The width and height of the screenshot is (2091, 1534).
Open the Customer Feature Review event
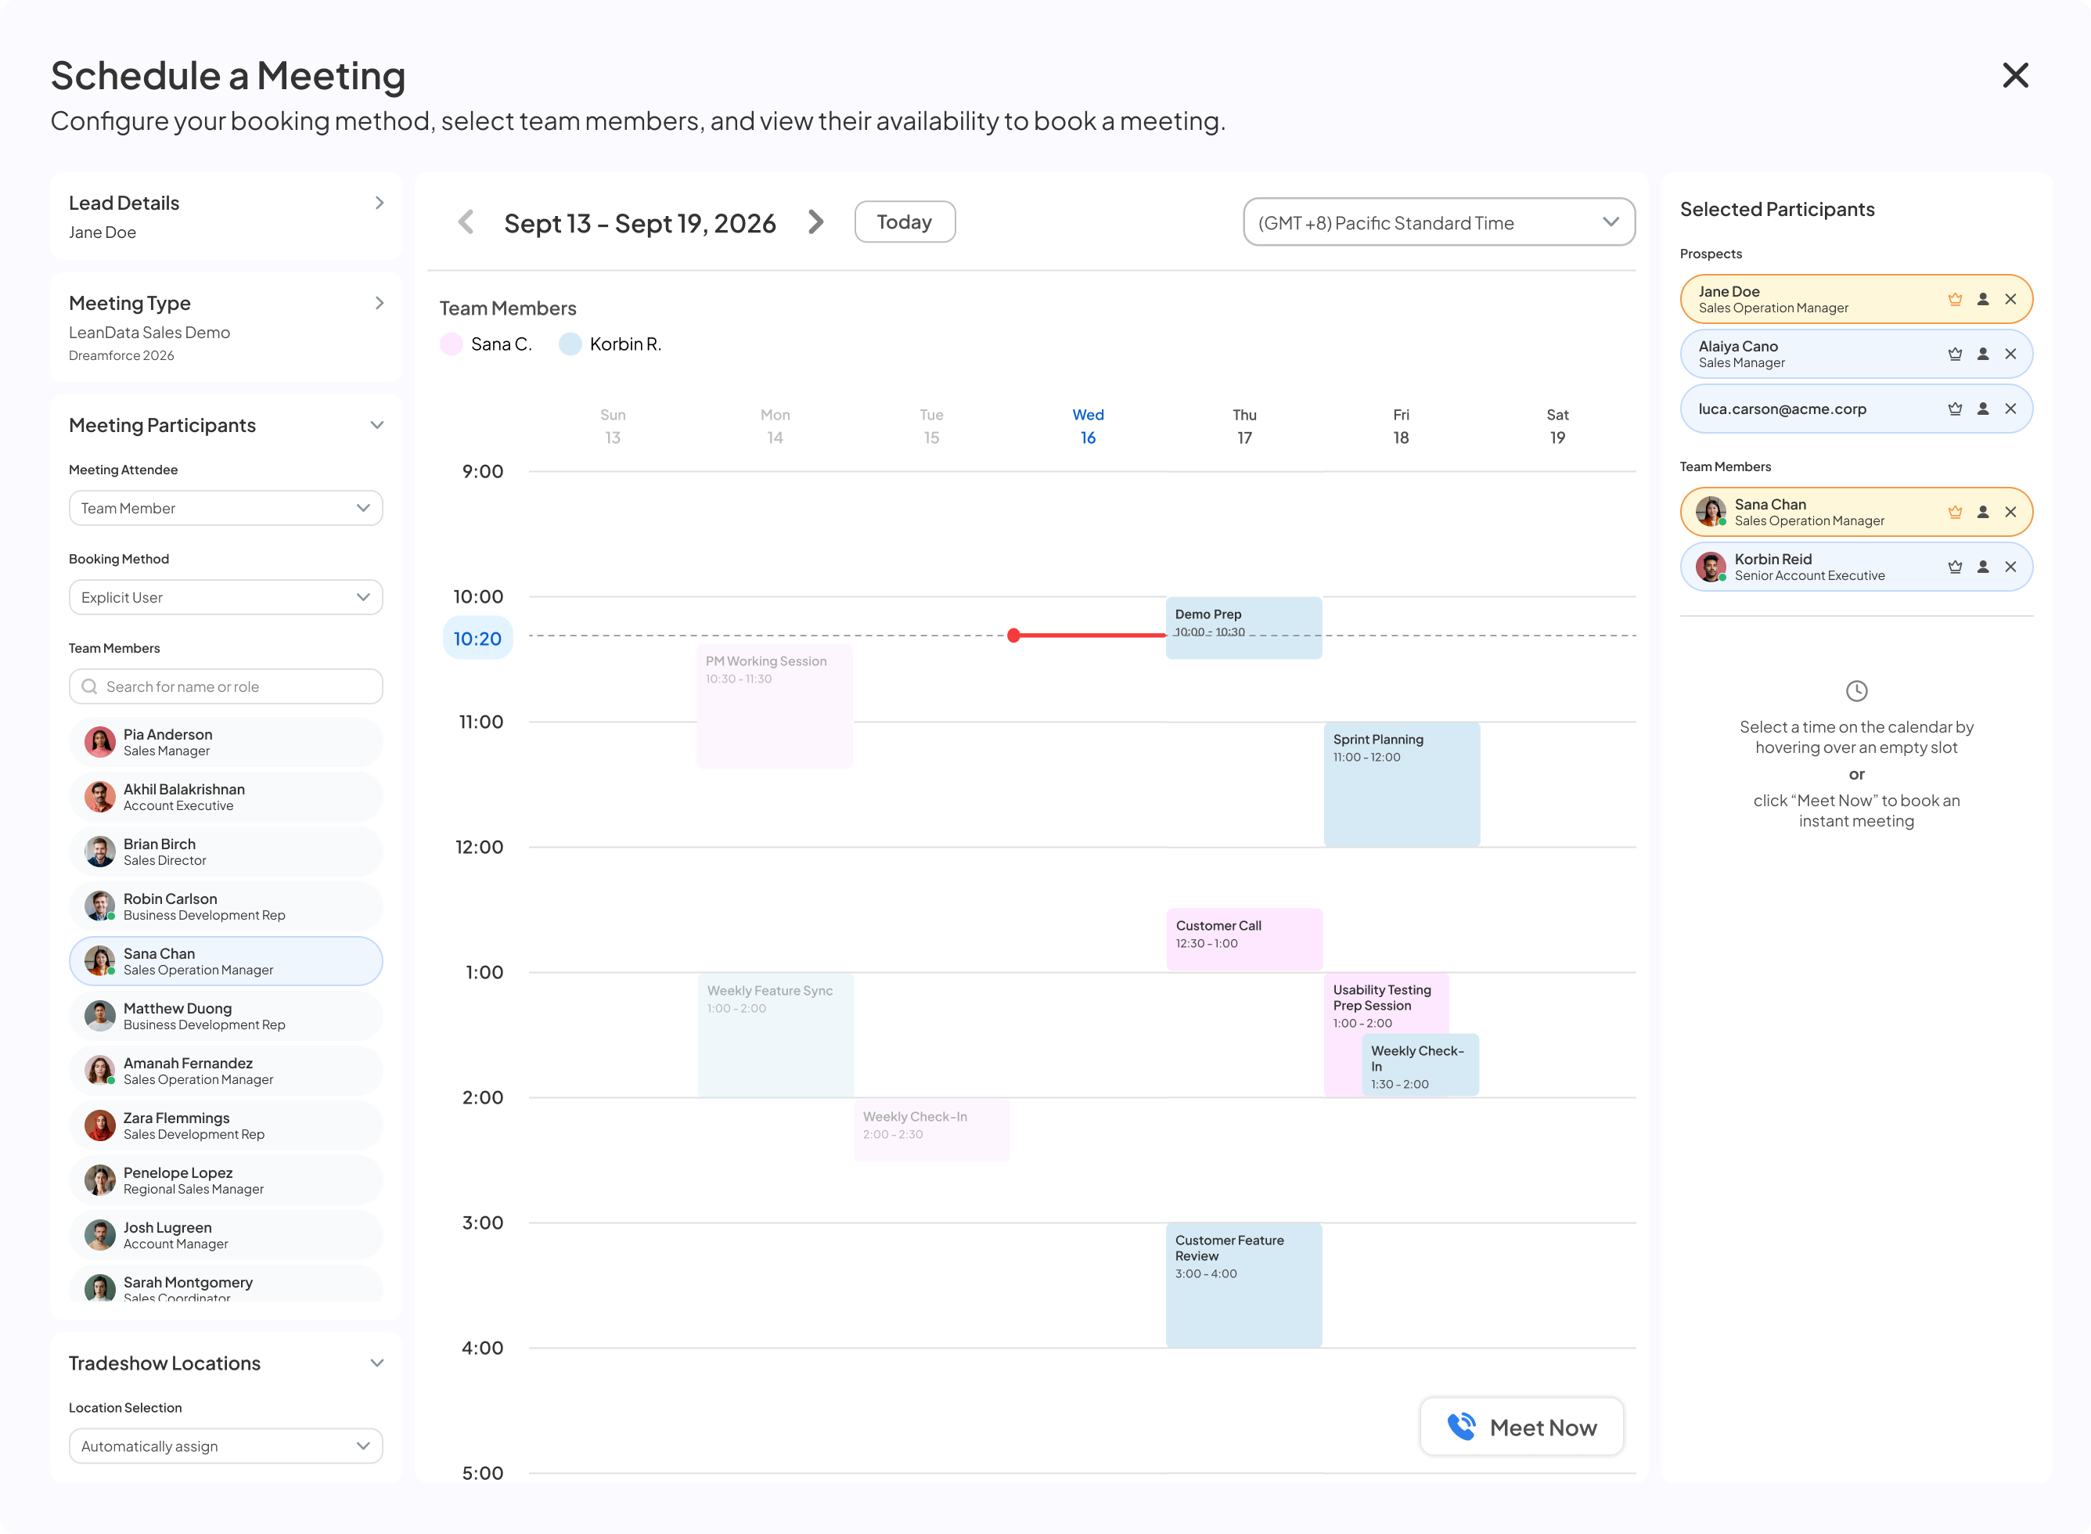[x=1243, y=1284]
